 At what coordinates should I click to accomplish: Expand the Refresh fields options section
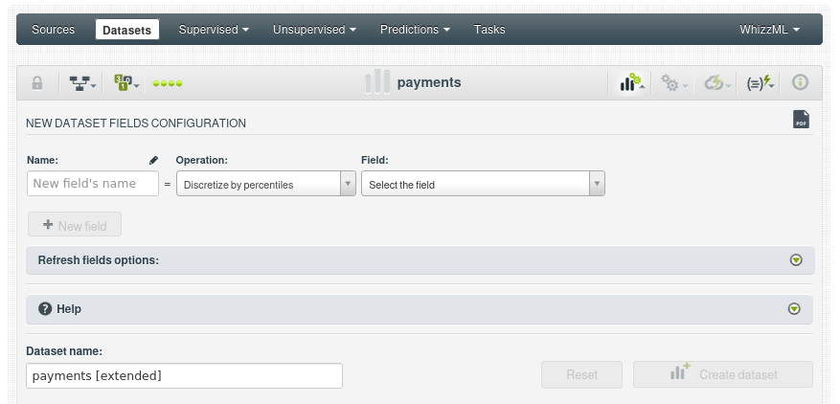(796, 260)
